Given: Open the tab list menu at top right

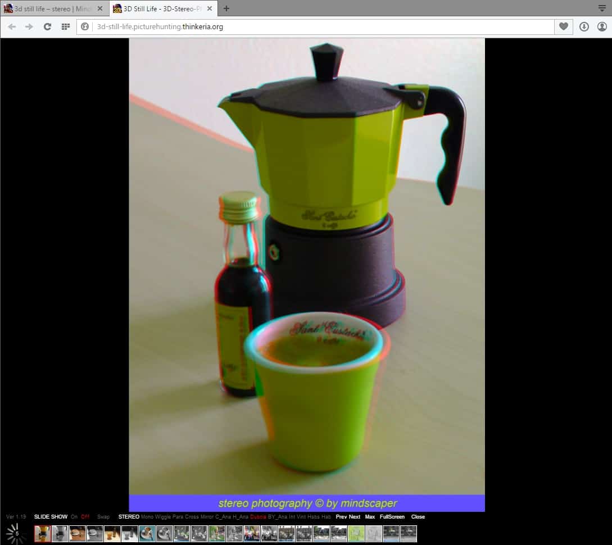Looking at the screenshot, I should [602, 8].
